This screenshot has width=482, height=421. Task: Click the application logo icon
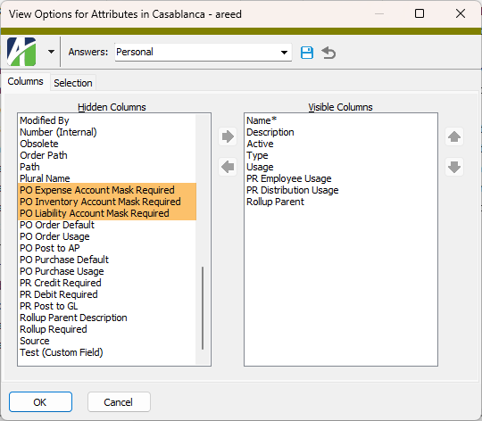21,52
